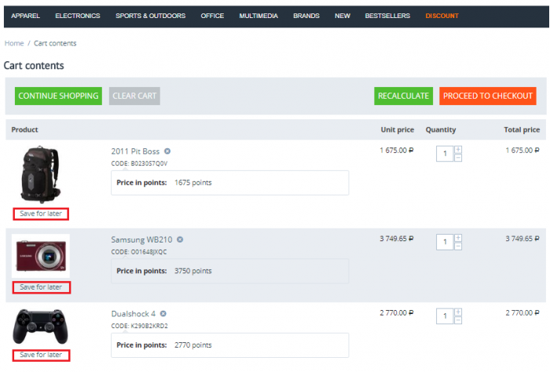Remove Samsung WB210 using its delete icon

pos(180,239)
